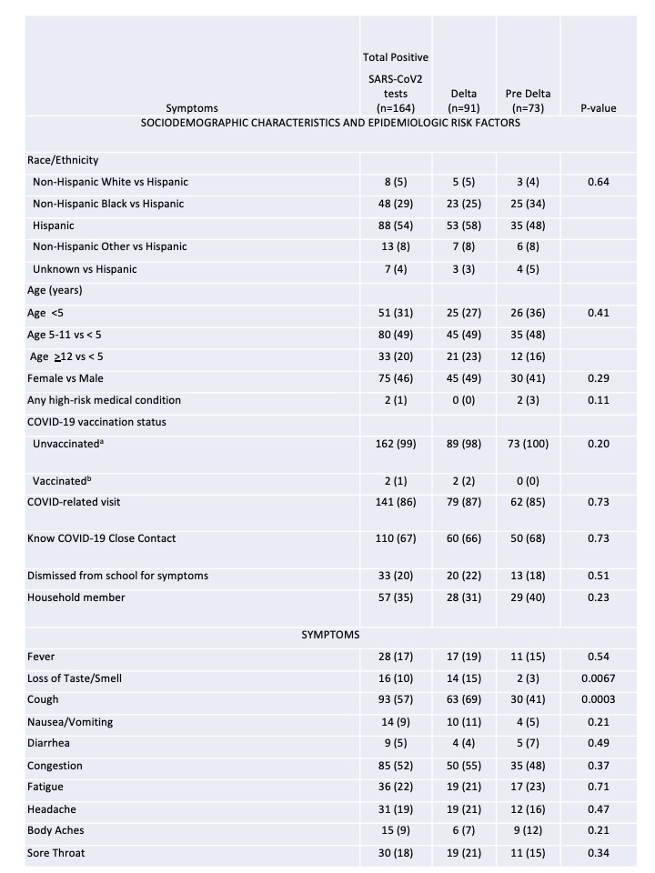655x873 pixels.
Task: Click the 162 (99) total unvaccinated cell
Action: 396,444
